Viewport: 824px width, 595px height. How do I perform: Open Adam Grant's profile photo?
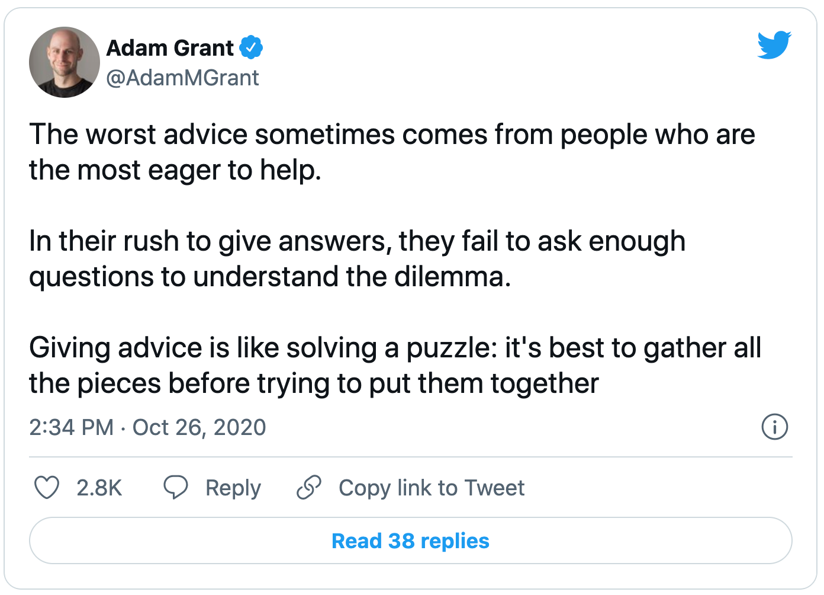65,62
